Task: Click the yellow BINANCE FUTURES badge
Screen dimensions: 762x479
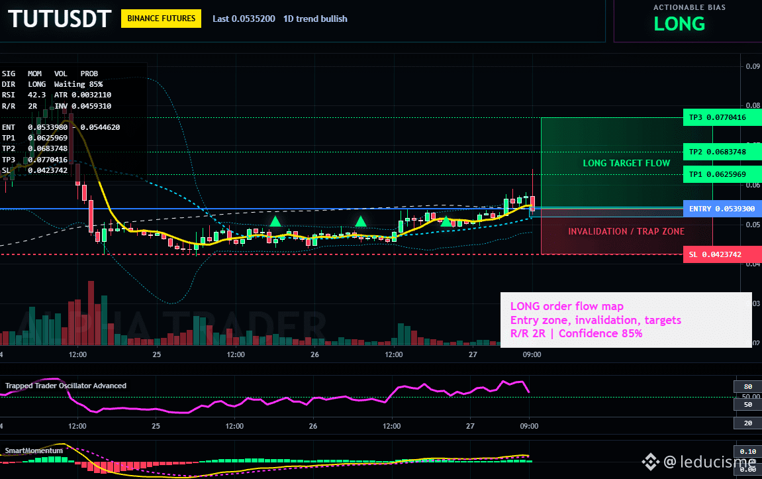Action: [161, 19]
